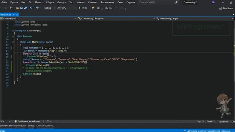Collapse the Main method block
The image size is (235, 132).
point(13,42)
